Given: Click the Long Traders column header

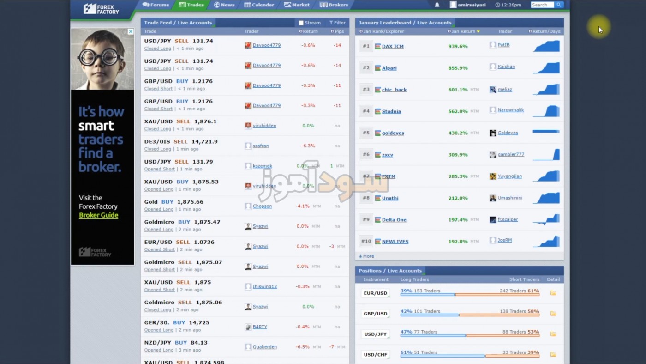Looking at the screenshot, I should 414,279.
